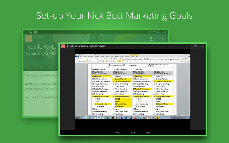Check the Filling Pipeline box for Marketing Stage

pyautogui.click(x=114, y=69)
